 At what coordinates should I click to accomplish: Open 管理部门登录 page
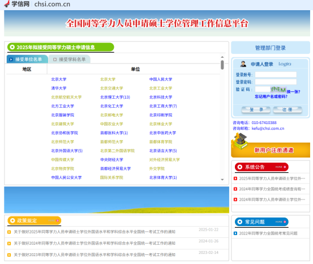click(x=271, y=48)
